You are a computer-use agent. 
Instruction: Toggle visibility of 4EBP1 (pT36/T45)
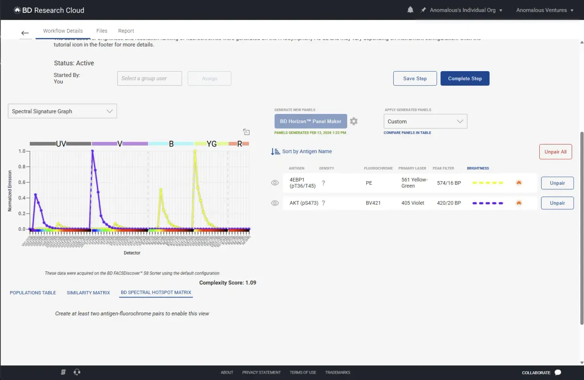point(275,183)
